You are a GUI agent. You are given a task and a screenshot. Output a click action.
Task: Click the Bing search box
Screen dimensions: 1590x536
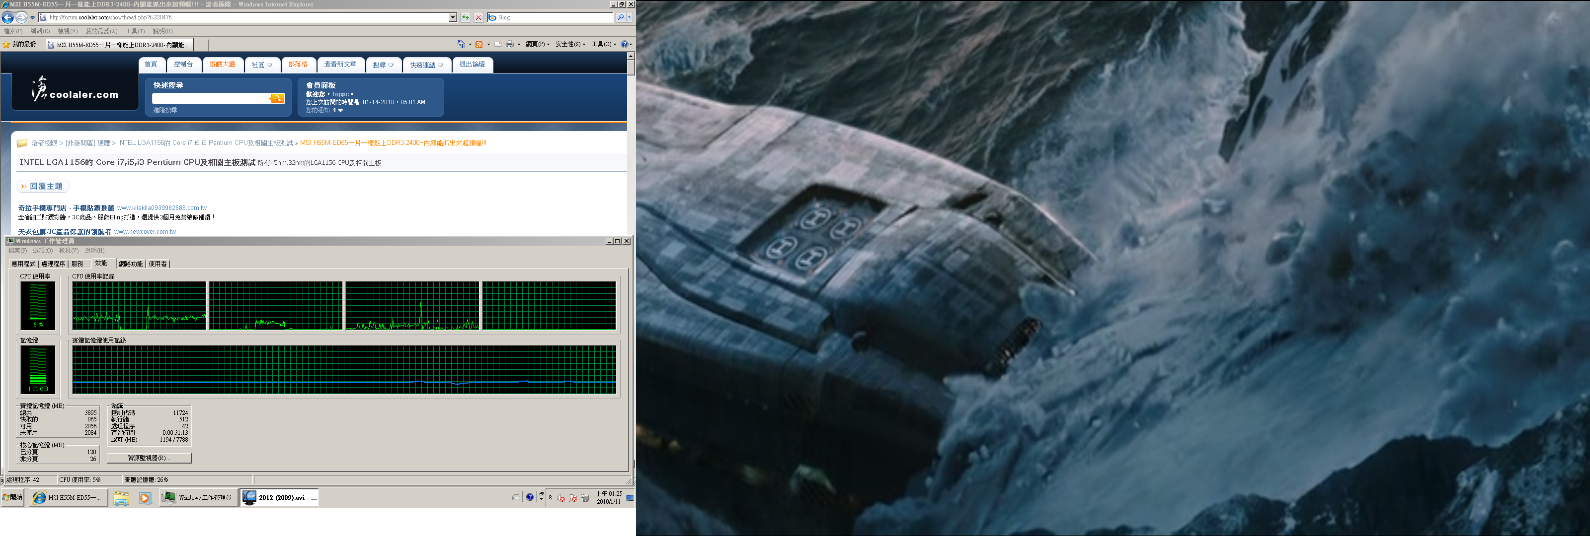[x=550, y=17]
